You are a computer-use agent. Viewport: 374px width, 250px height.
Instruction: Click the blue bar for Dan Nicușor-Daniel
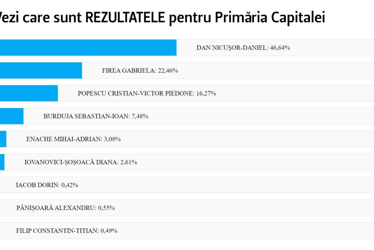tap(88, 48)
